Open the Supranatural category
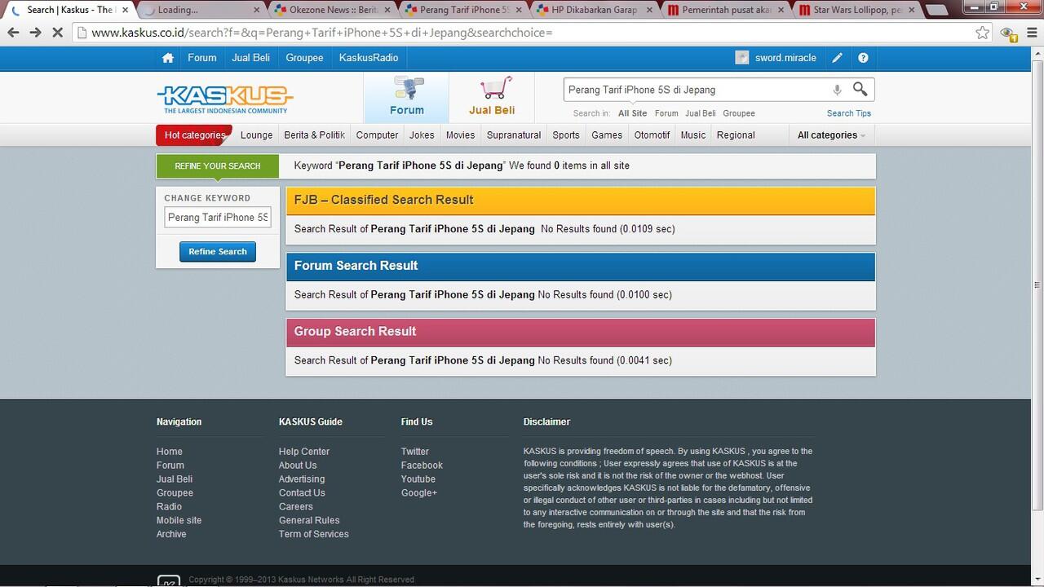The width and height of the screenshot is (1044, 587). click(x=514, y=135)
